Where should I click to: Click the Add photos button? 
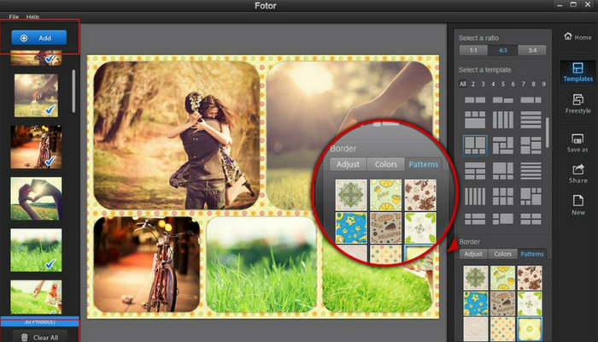39,38
